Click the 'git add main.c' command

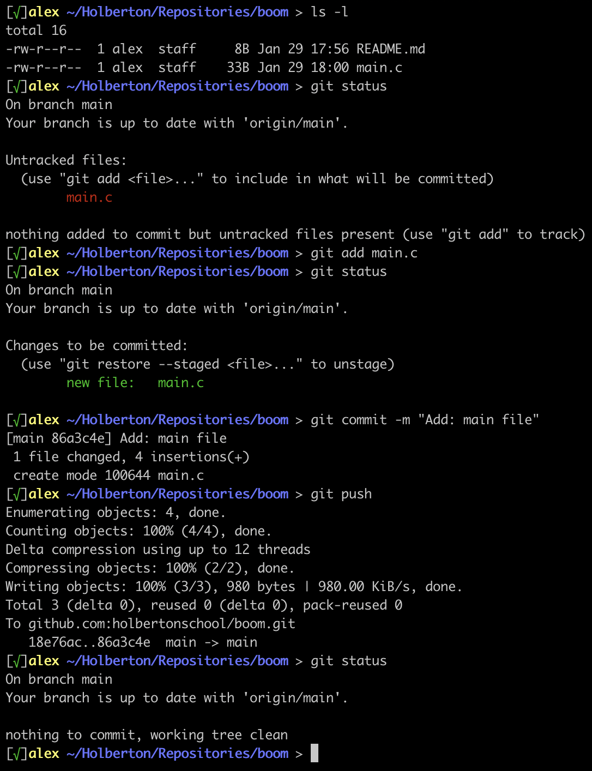[x=364, y=253]
